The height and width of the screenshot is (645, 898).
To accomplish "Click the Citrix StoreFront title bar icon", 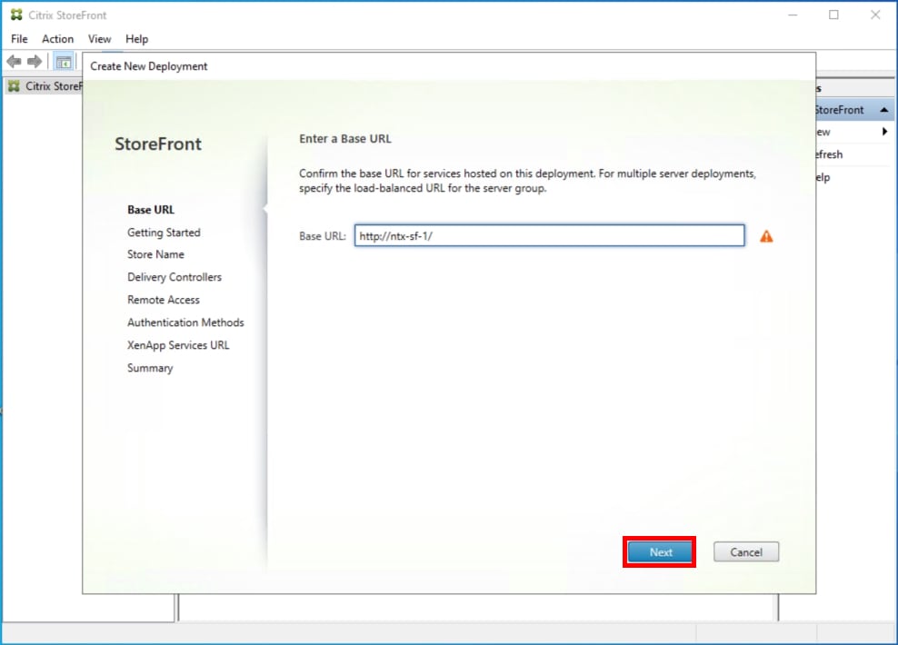I will [16, 15].
